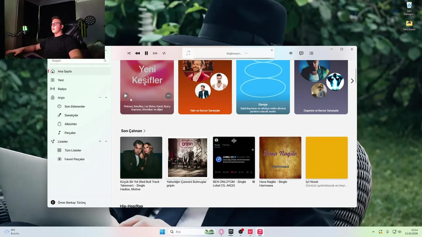Open the Valorant icon on taskbar

[250, 232]
